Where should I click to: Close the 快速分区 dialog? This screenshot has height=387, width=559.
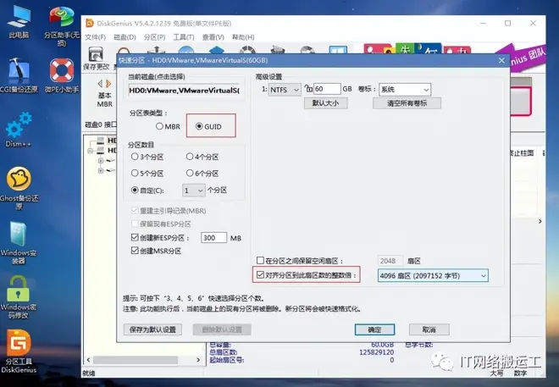501,61
